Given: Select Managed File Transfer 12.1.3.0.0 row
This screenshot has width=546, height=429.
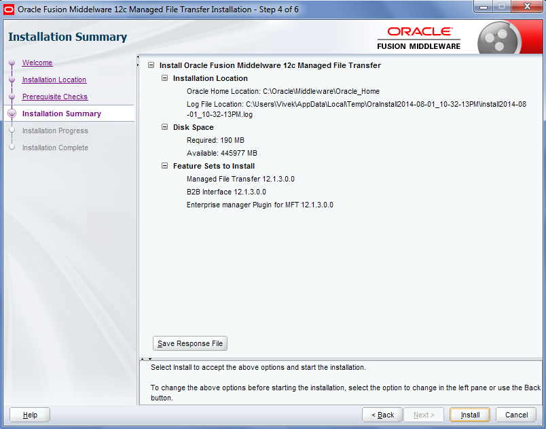Looking at the screenshot, I should pyautogui.click(x=240, y=179).
